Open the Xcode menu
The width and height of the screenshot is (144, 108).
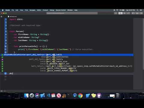(x=7, y=10)
